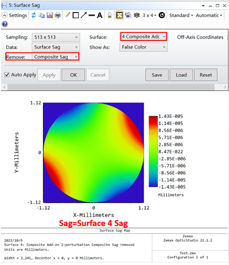This screenshot has height=265, width=229.
Task: Click the OK button
Action: (x=73, y=75)
